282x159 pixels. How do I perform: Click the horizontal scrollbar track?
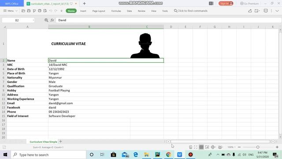tap(220, 141)
